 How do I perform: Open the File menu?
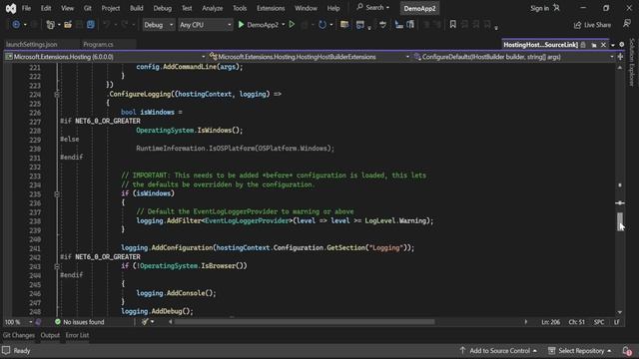pos(26,8)
